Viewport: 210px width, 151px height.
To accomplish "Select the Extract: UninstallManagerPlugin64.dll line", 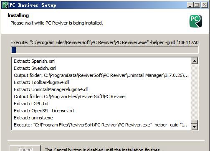I will [x=51, y=89].
